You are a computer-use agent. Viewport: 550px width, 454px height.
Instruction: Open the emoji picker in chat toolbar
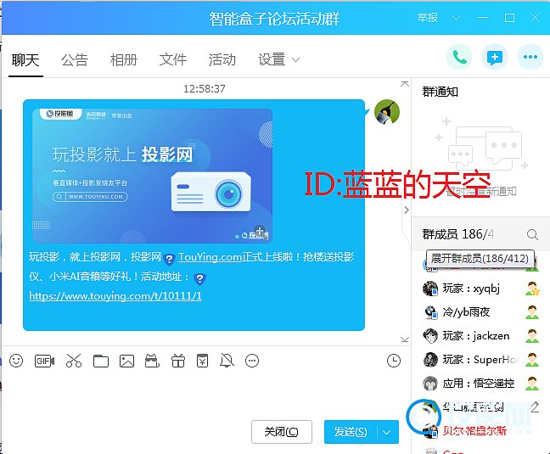click(16, 361)
